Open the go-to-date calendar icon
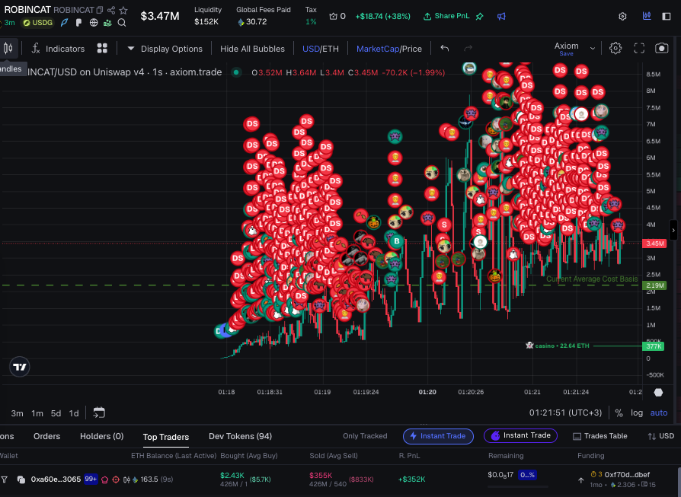 pos(99,413)
